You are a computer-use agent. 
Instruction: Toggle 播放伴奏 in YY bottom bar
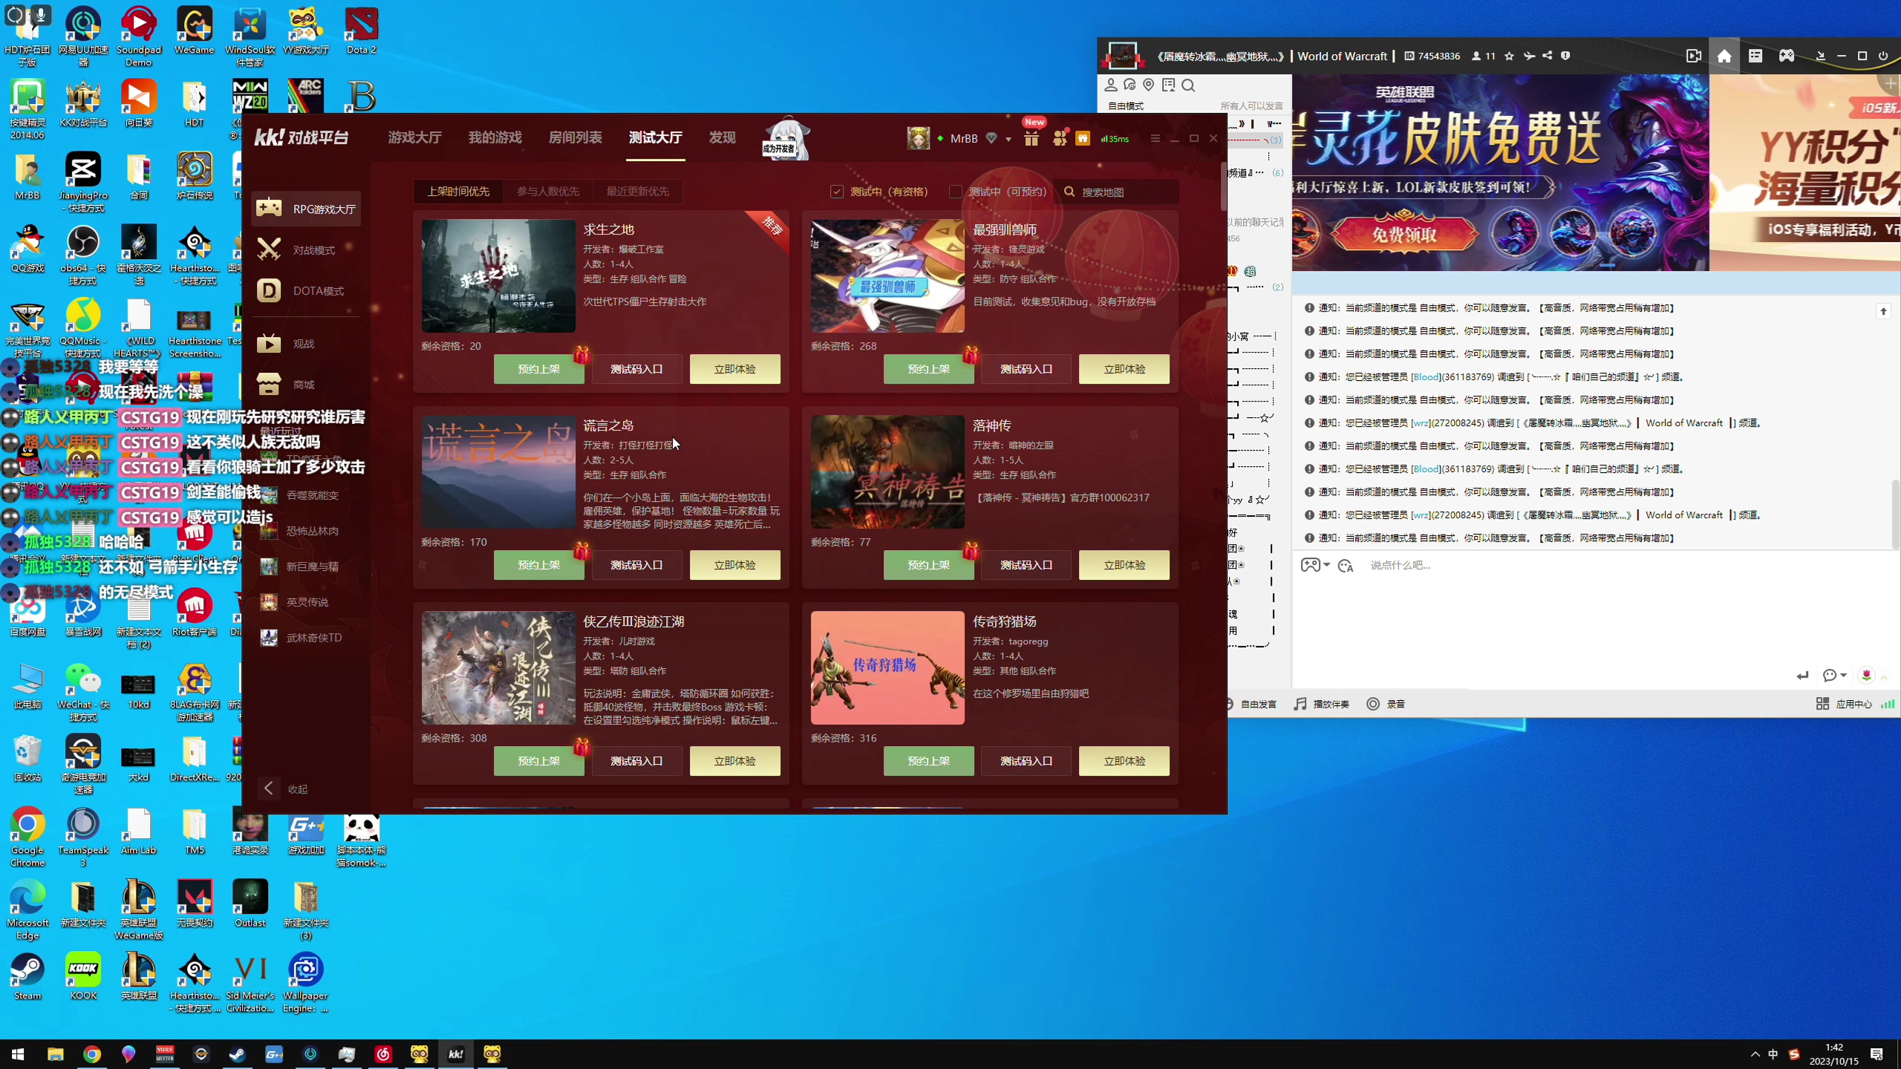[1321, 704]
